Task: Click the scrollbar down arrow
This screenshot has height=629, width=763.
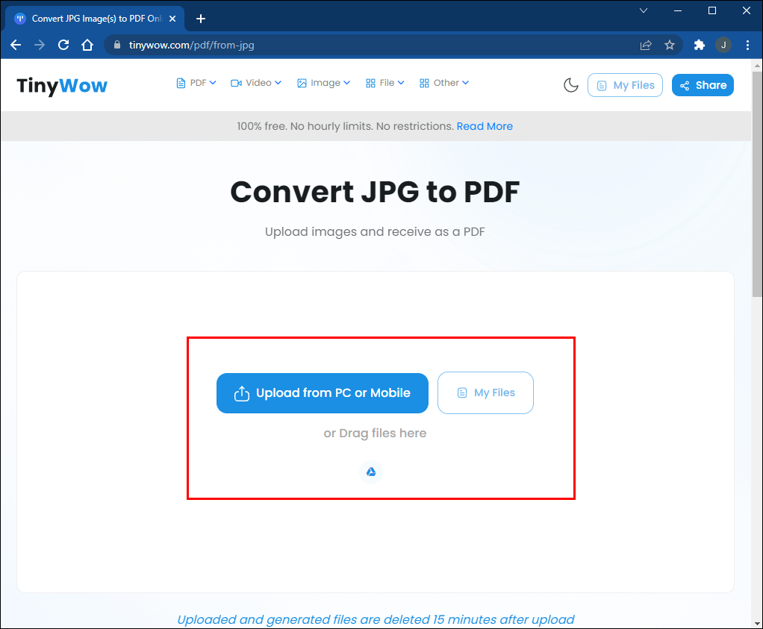Action: click(x=757, y=623)
